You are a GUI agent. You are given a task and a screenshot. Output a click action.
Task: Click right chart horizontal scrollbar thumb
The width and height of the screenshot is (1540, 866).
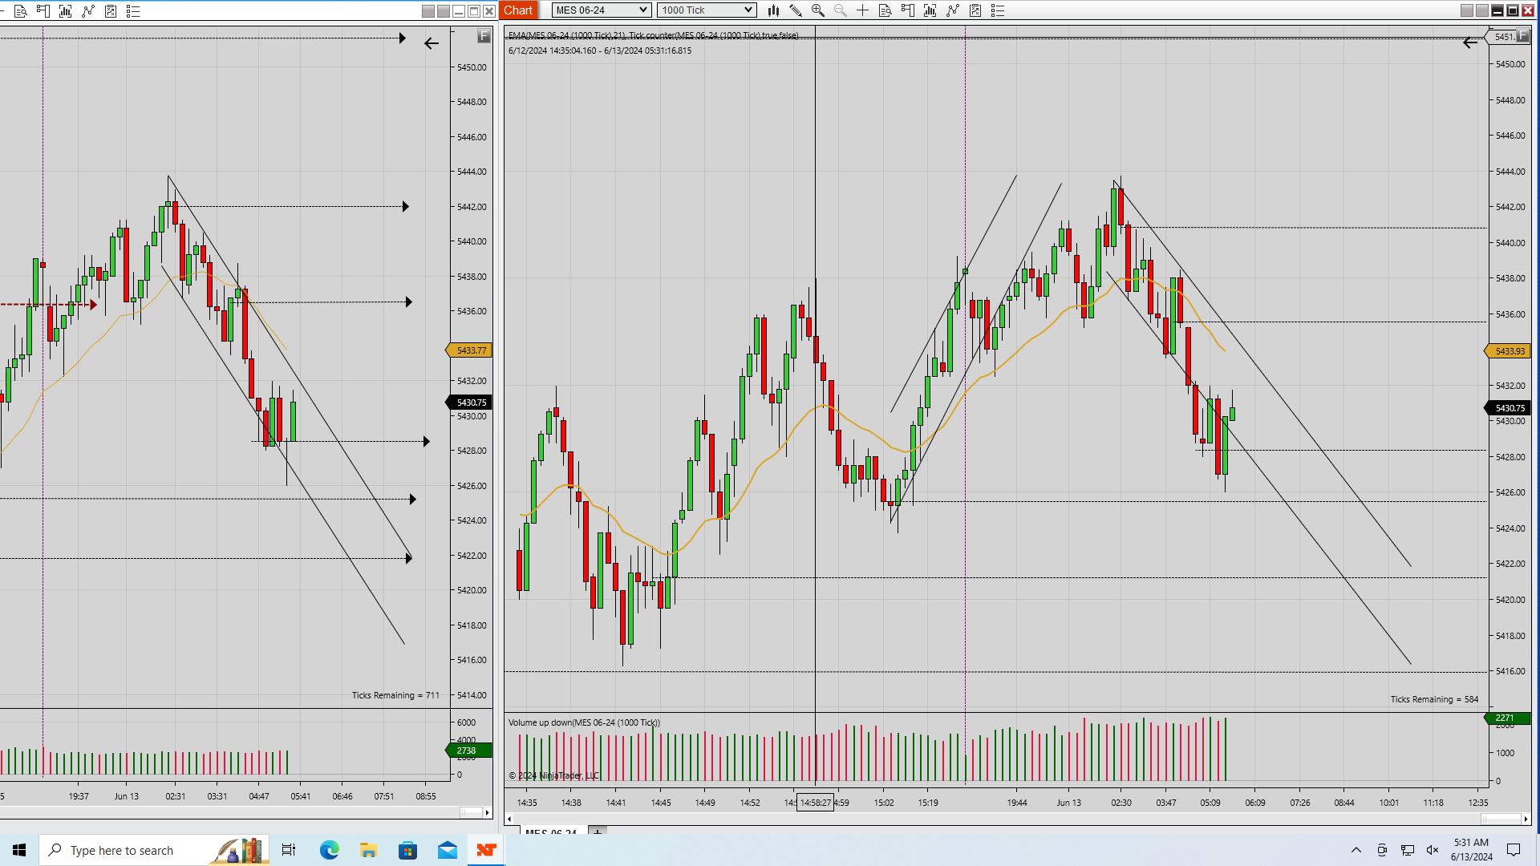1501,819
